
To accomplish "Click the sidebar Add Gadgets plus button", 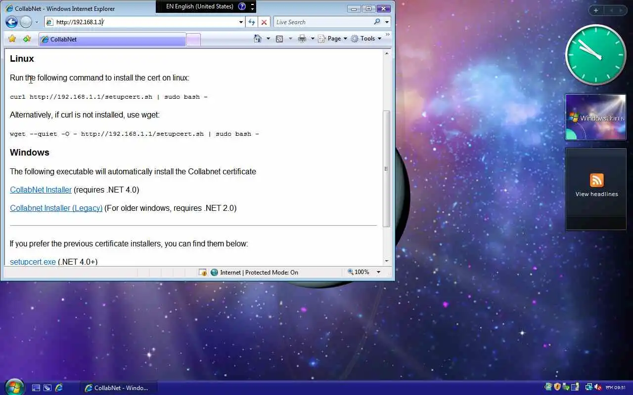I will click(x=596, y=10).
